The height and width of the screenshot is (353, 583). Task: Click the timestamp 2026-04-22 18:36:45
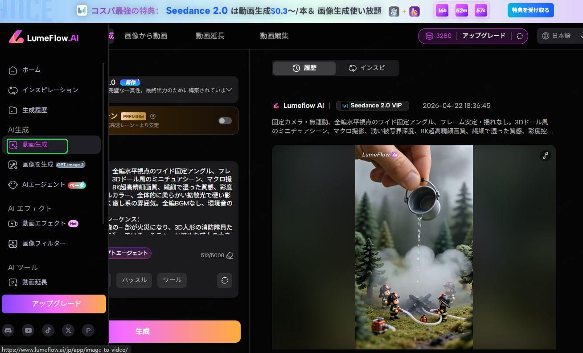coord(456,106)
